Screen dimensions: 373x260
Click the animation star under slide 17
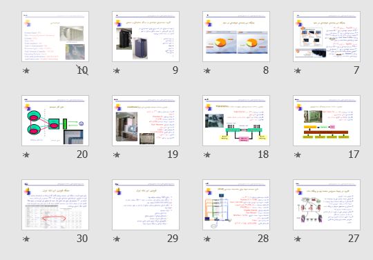pos(298,154)
